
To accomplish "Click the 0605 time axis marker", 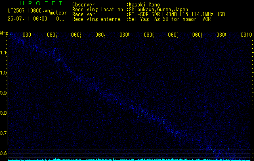I will [124, 35].
